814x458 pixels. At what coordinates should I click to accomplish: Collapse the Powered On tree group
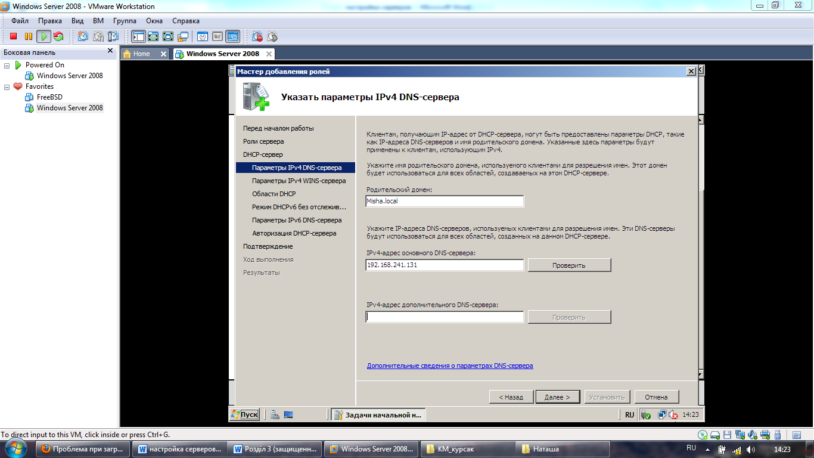pyautogui.click(x=7, y=65)
